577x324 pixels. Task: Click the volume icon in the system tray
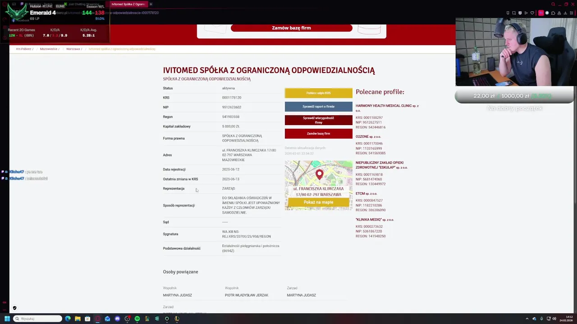click(x=554, y=319)
